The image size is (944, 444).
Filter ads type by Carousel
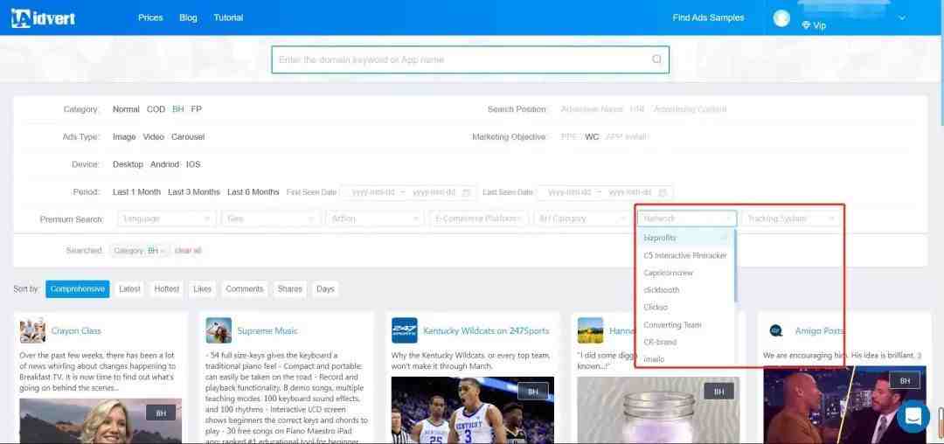pyautogui.click(x=188, y=136)
